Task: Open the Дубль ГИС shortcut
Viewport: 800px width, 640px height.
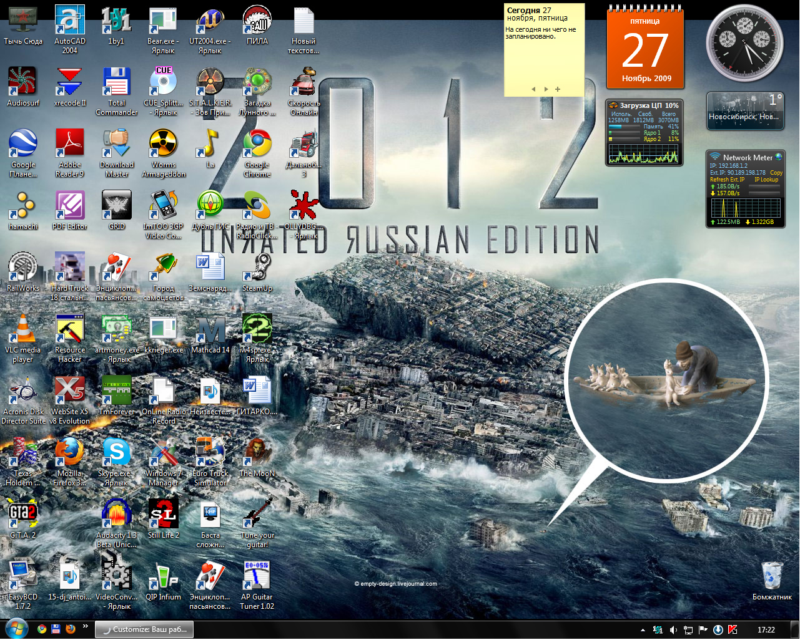Action: pos(210,210)
